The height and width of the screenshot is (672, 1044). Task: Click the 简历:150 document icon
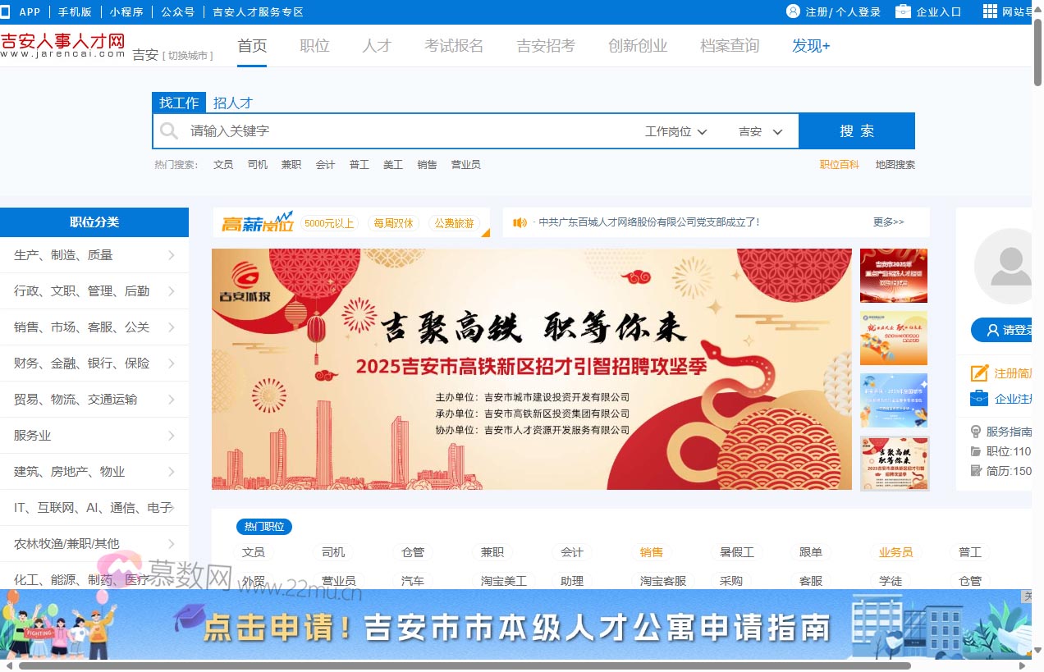coord(976,471)
